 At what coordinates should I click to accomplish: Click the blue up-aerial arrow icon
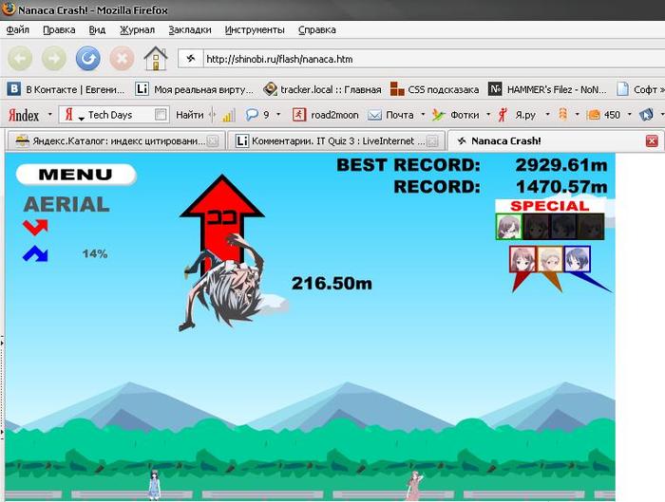pos(35,253)
